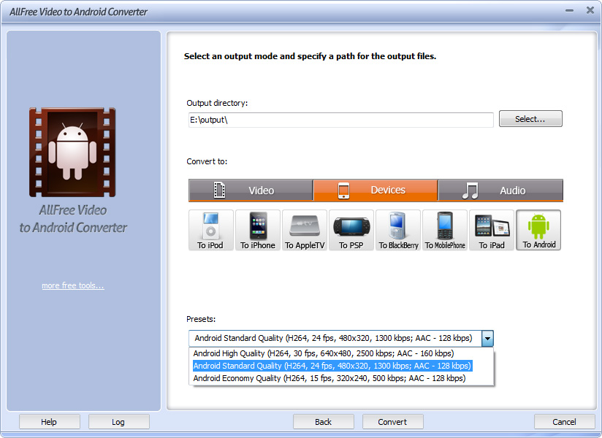Click the Select... output directory button
The image size is (602, 438).
point(530,119)
